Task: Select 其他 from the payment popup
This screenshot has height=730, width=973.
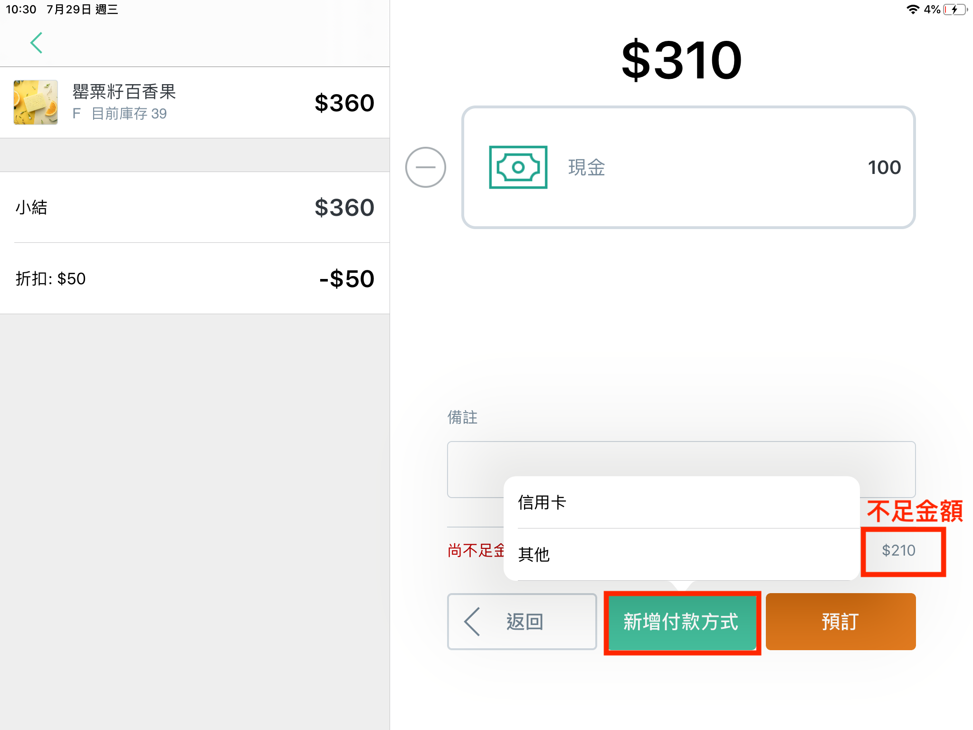Action: [681, 554]
